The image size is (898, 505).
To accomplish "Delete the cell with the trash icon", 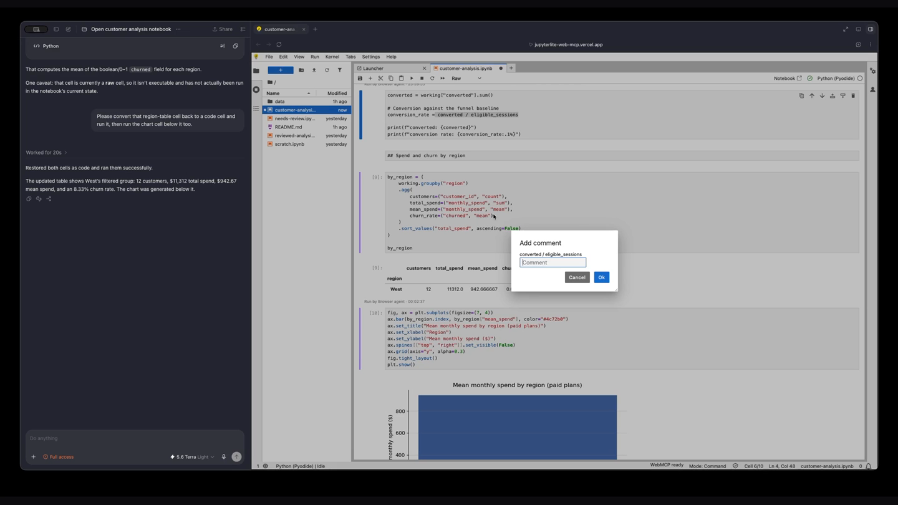I will coord(853,96).
